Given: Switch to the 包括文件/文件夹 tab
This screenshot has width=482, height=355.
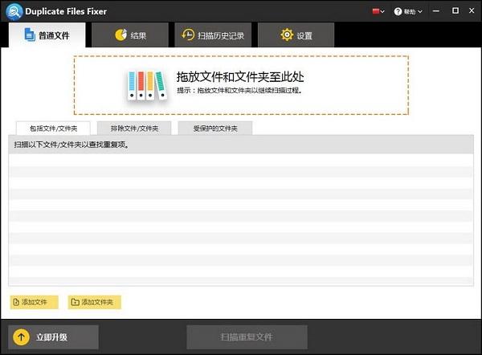Looking at the screenshot, I should click(53, 129).
